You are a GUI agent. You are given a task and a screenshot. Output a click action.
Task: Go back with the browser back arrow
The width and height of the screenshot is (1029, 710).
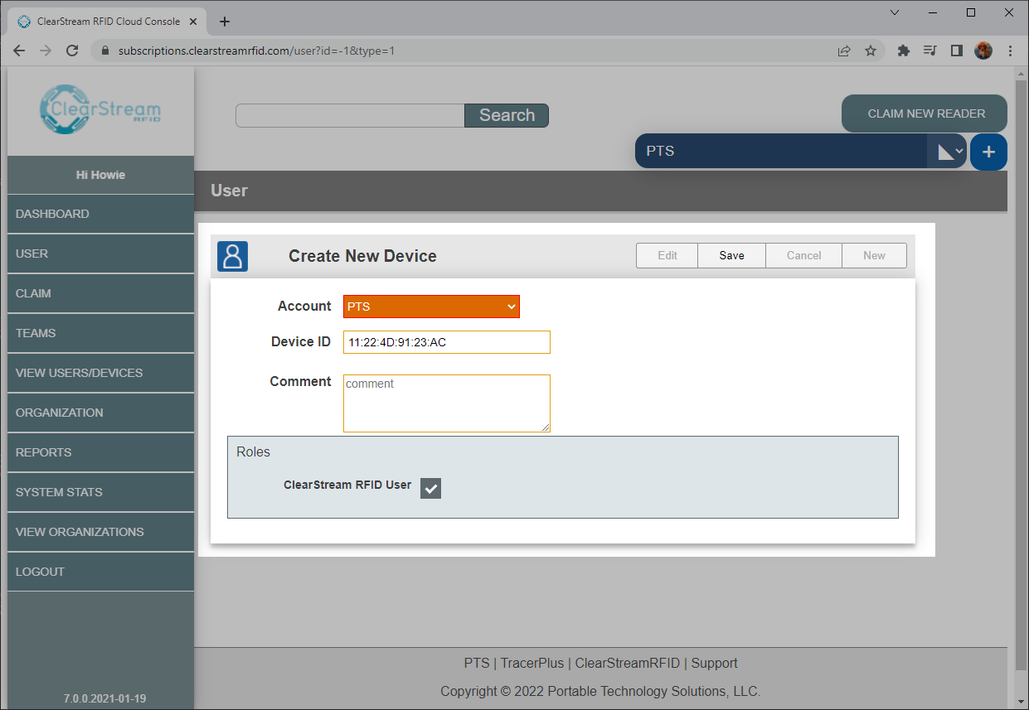[19, 51]
